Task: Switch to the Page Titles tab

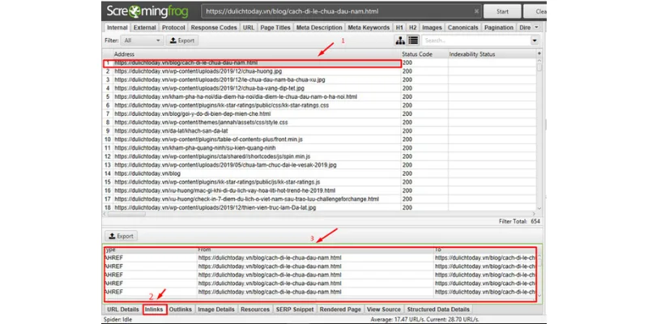Action: pyautogui.click(x=275, y=28)
